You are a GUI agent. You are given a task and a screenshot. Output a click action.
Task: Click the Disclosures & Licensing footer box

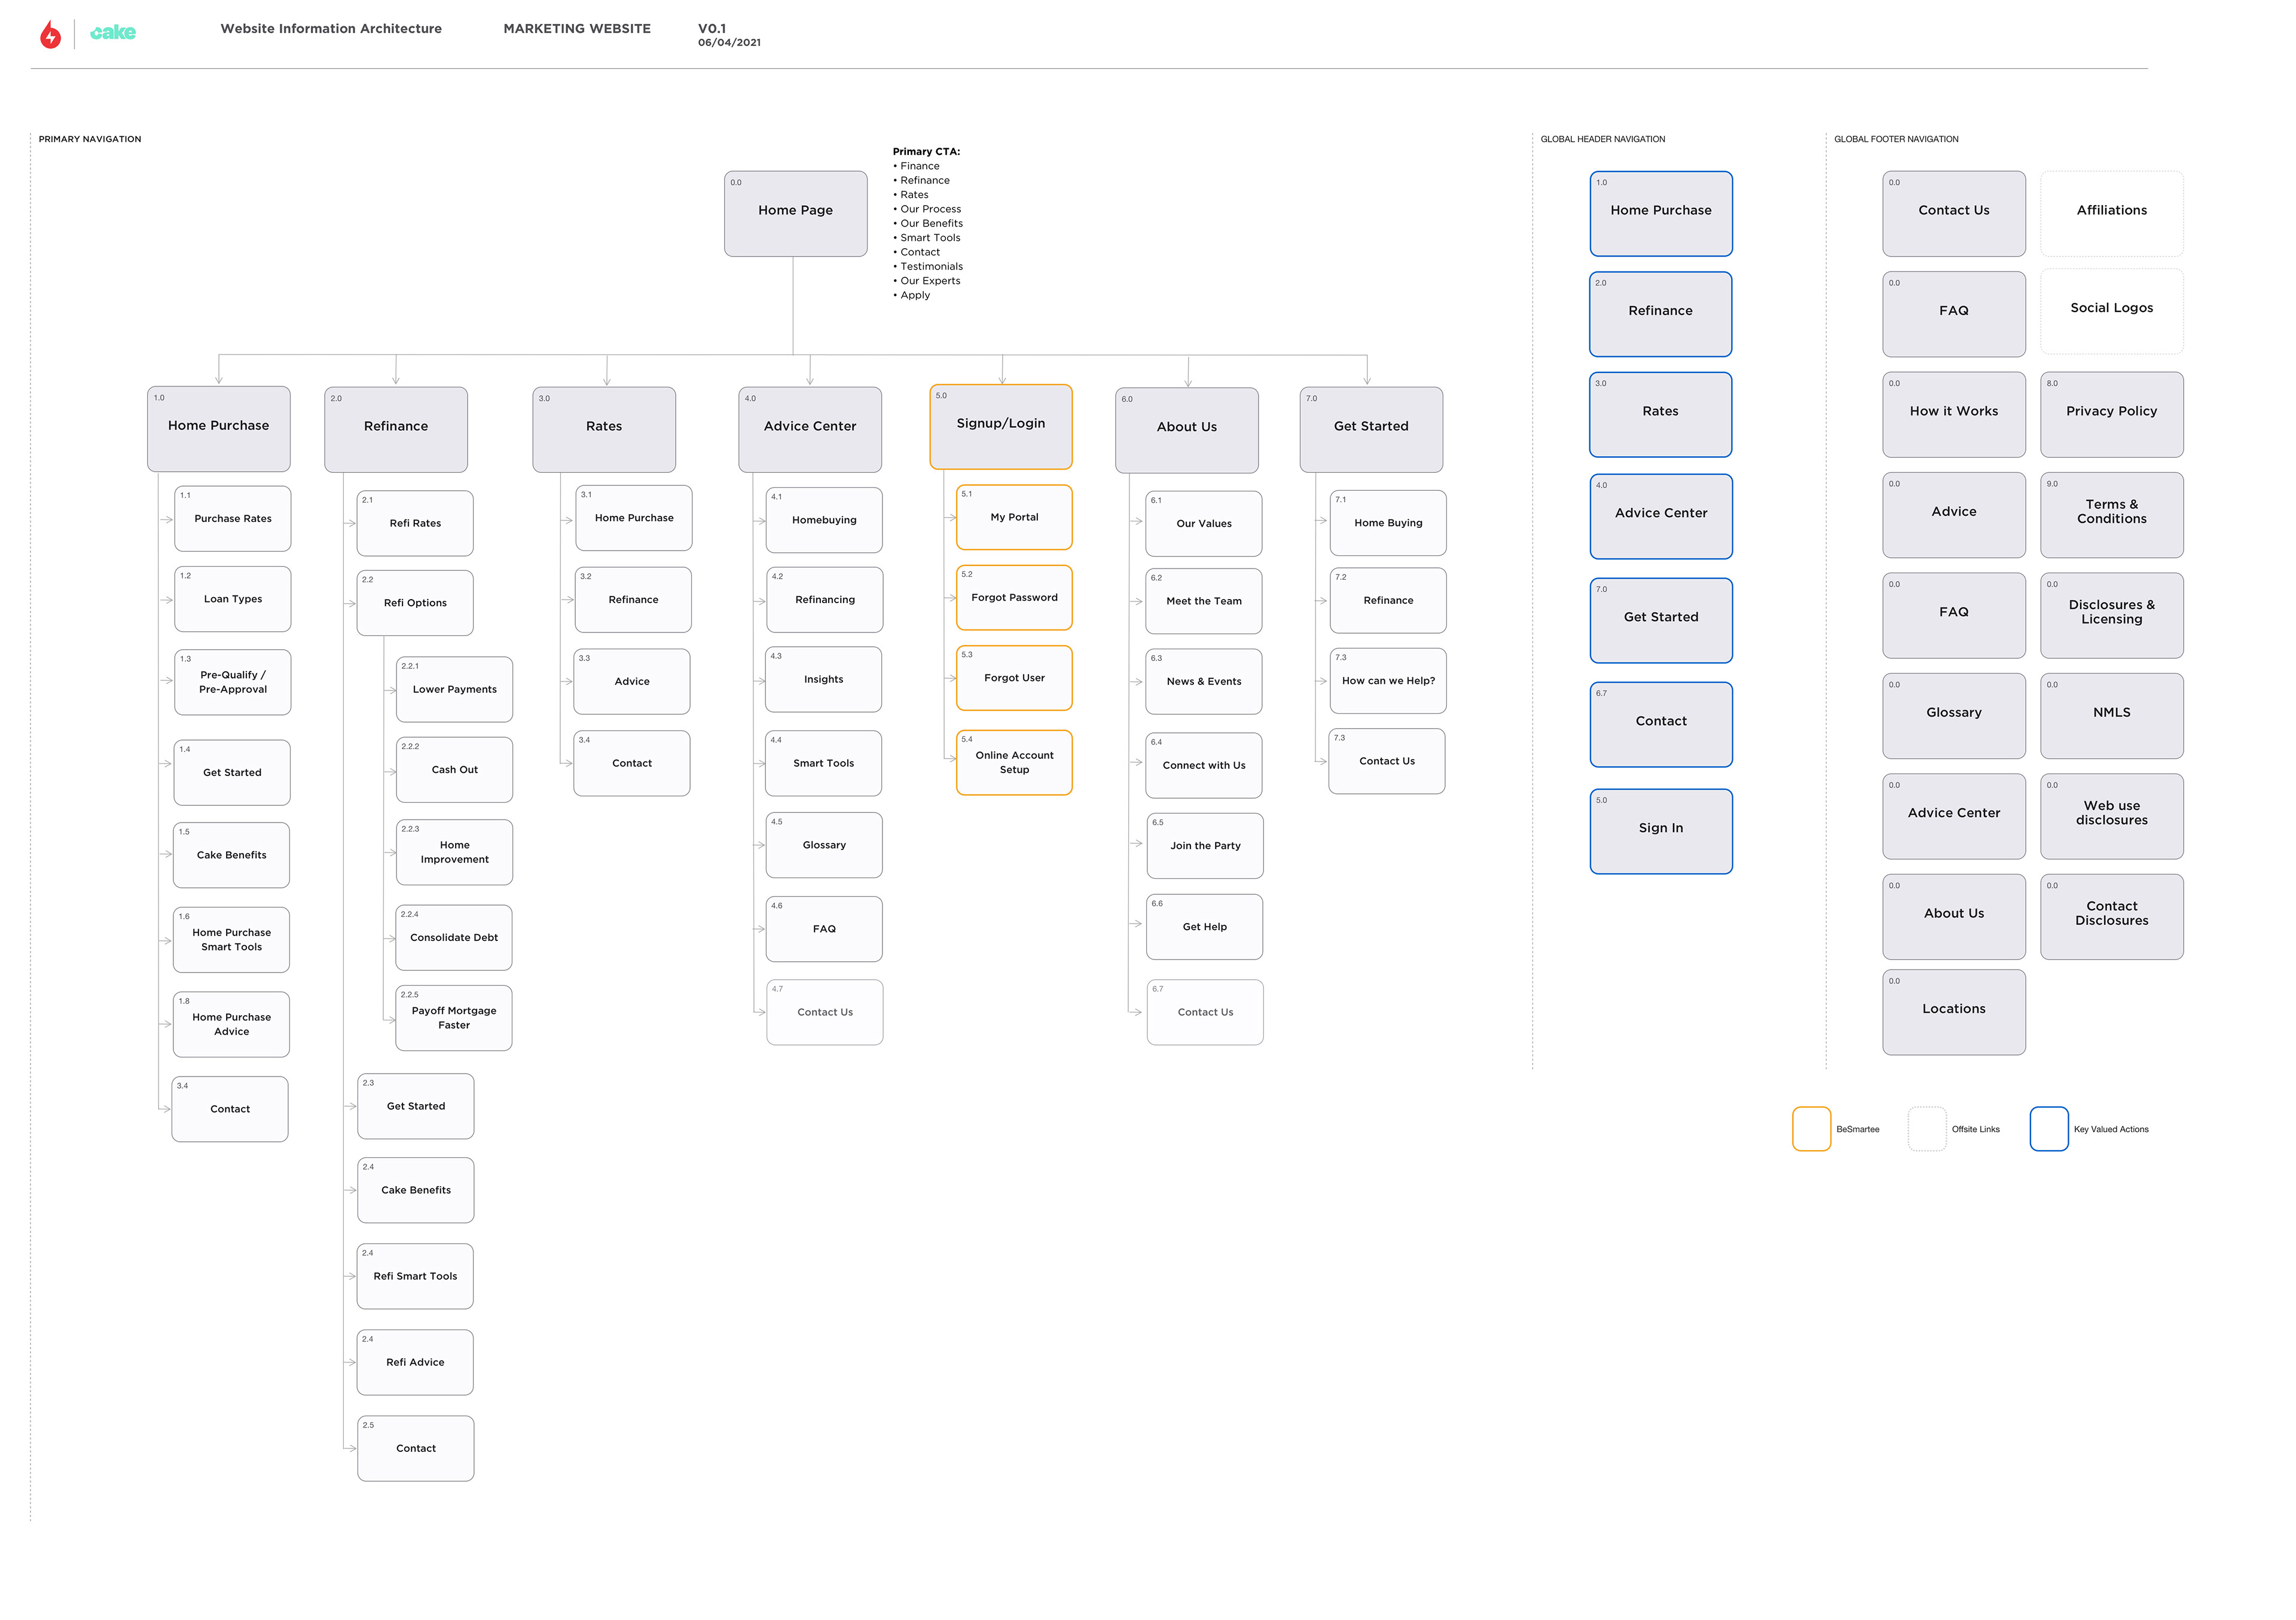2111,615
